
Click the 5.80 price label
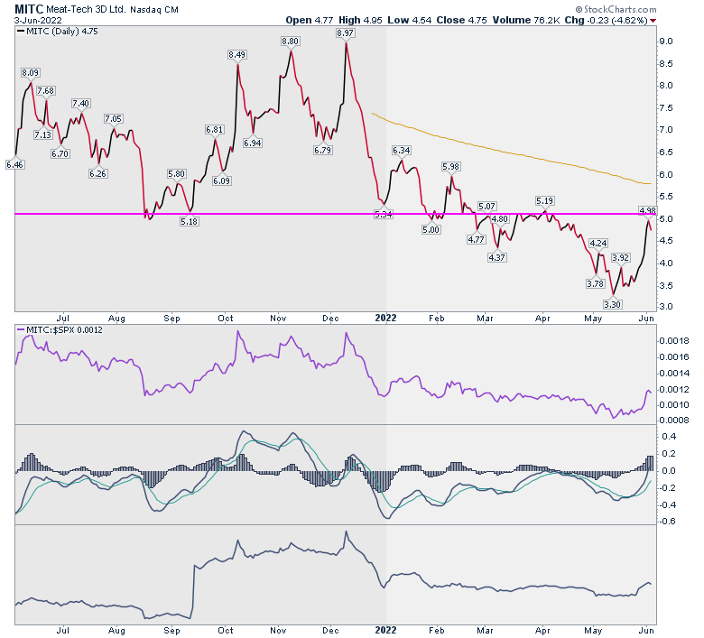[x=176, y=174]
